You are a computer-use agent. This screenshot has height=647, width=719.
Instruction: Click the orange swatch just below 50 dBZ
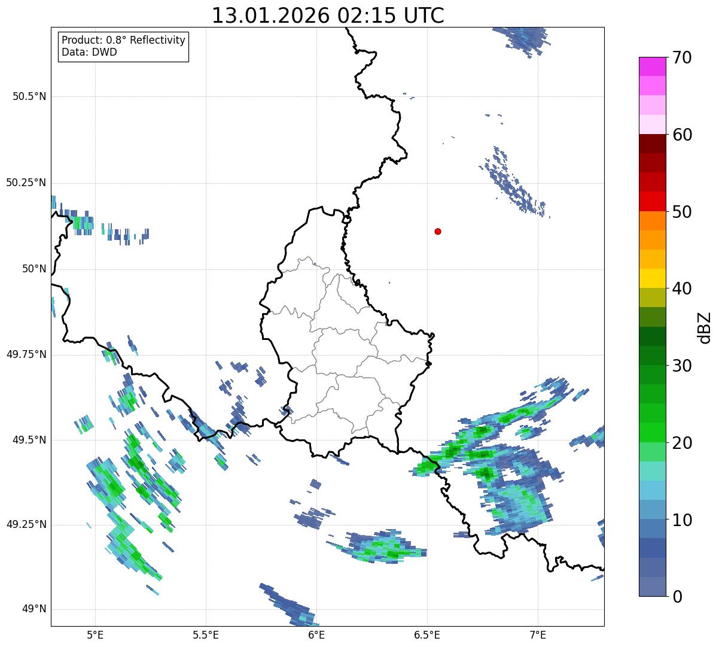pyautogui.click(x=653, y=221)
